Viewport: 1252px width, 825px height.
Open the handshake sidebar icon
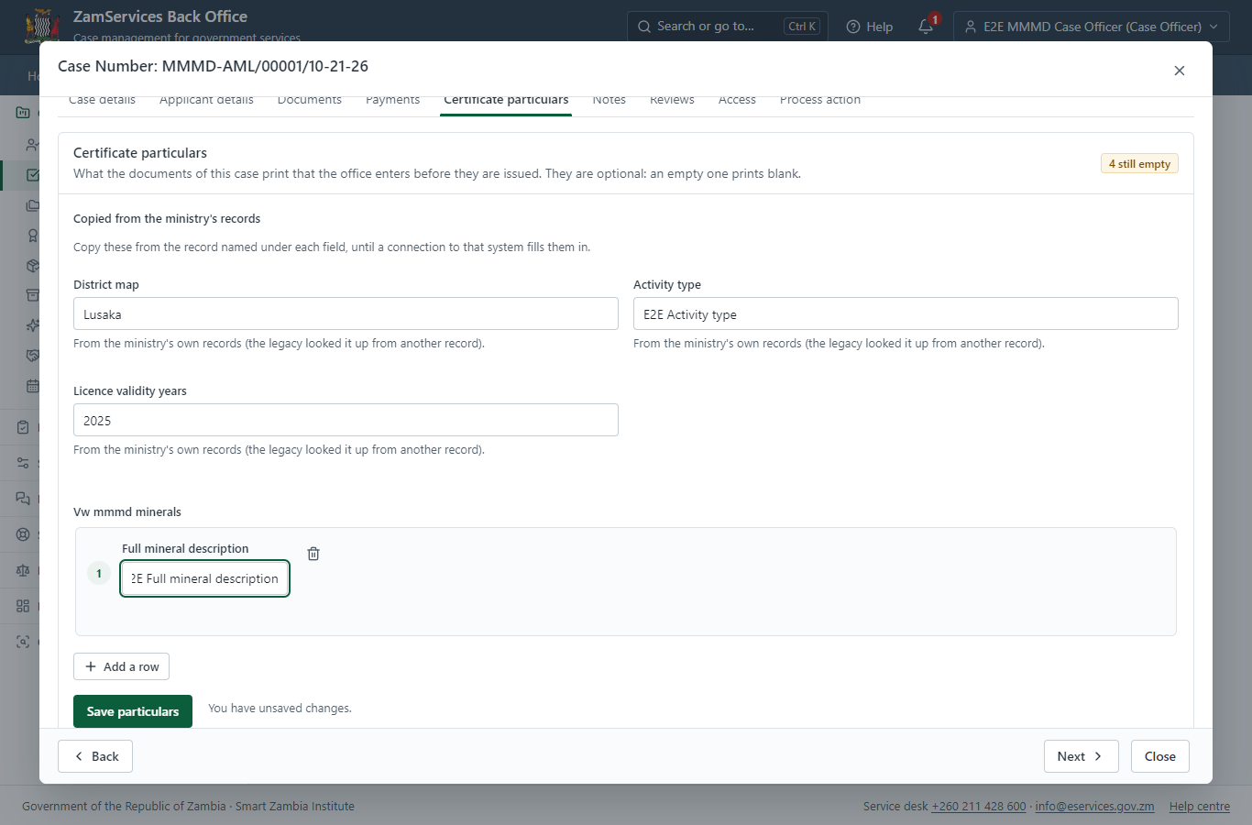coord(33,356)
